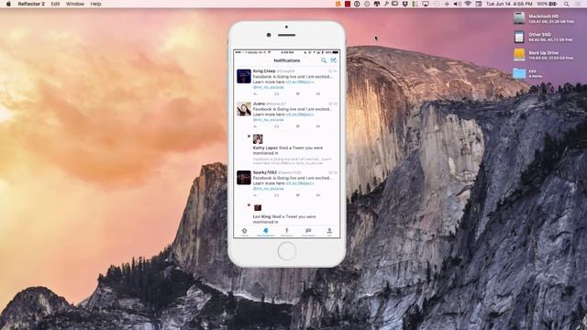587x330 pixels.
Task: Open the Help menu
Action: [95, 4]
